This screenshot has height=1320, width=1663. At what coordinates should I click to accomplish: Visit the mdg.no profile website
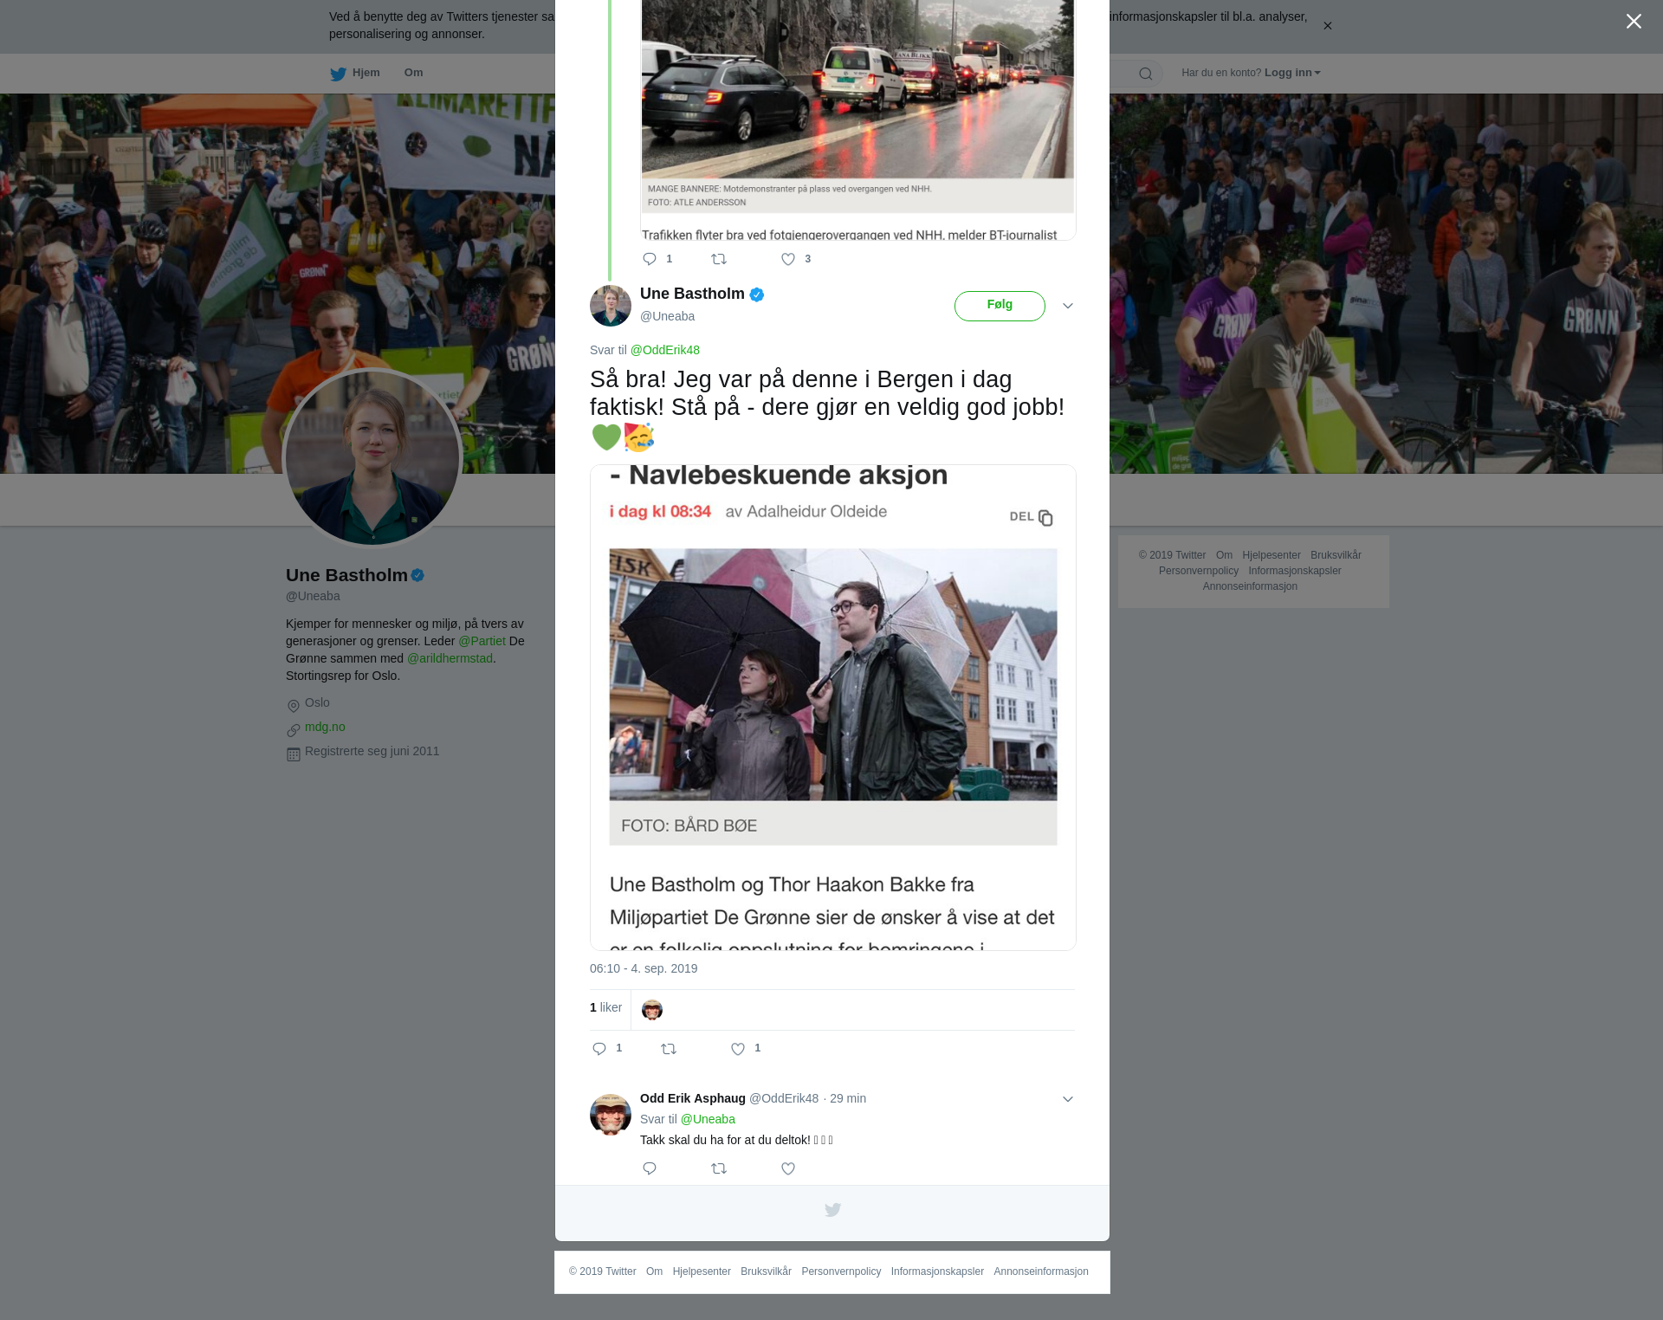325,727
